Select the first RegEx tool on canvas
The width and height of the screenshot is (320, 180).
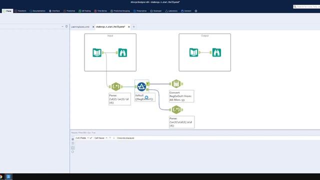coord(115,86)
